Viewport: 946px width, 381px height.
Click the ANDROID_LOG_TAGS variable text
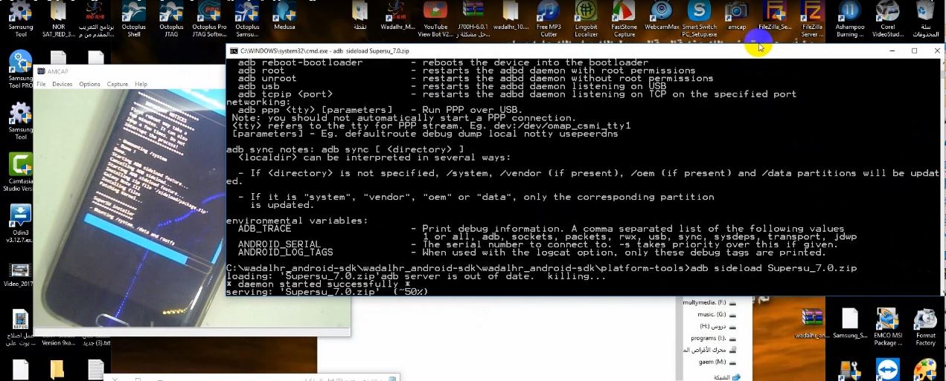285,253
